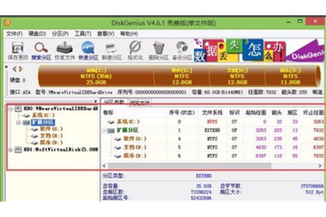Viewport: 326px width, 217px height.
Task: Select the 文档(H:) row in partition table
Action: 212,147
